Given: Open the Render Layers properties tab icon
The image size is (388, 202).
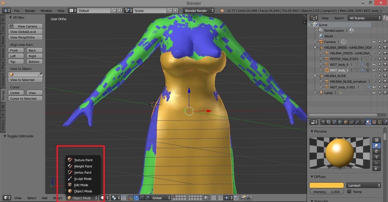Looking at the screenshot, I should click(x=329, y=122).
